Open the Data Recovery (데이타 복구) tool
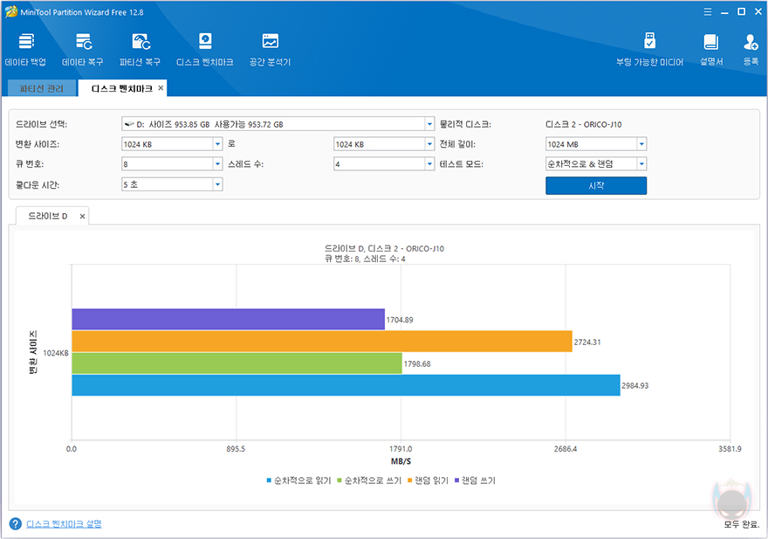768x539 pixels. point(83,50)
